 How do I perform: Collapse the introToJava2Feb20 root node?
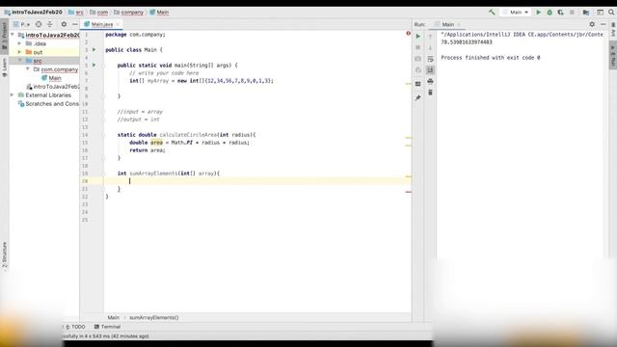point(13,35)
